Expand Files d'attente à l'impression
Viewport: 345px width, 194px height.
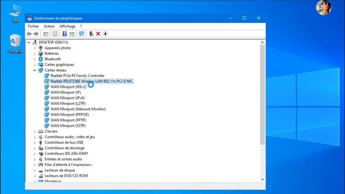coord(34,165)
